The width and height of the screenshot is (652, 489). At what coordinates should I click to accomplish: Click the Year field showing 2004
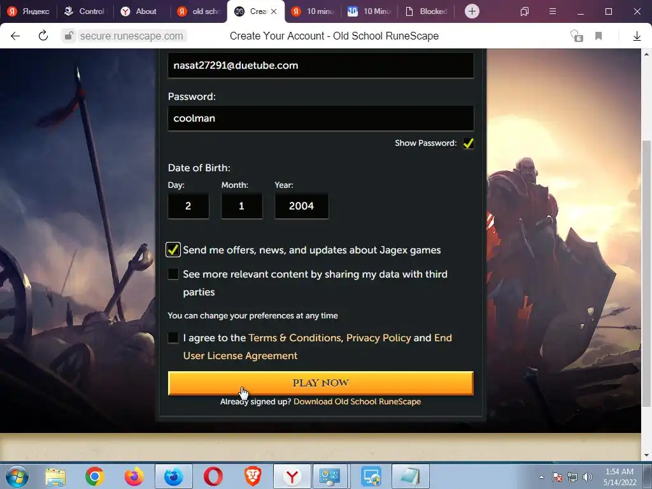(x=301, y=206)
